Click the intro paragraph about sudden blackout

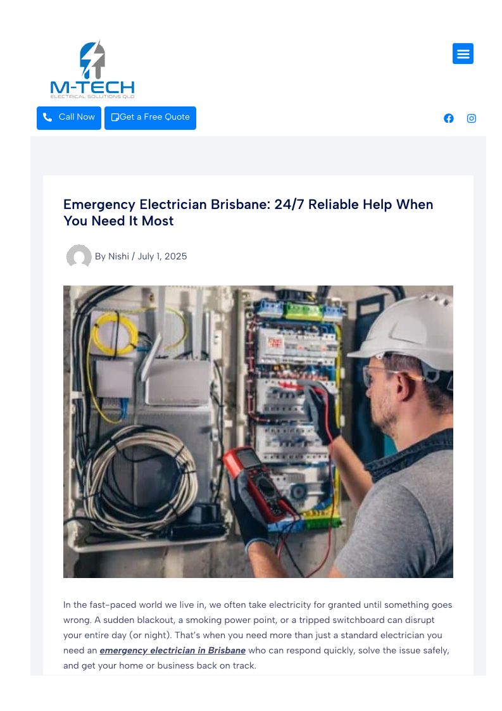[x=258, y=635]
